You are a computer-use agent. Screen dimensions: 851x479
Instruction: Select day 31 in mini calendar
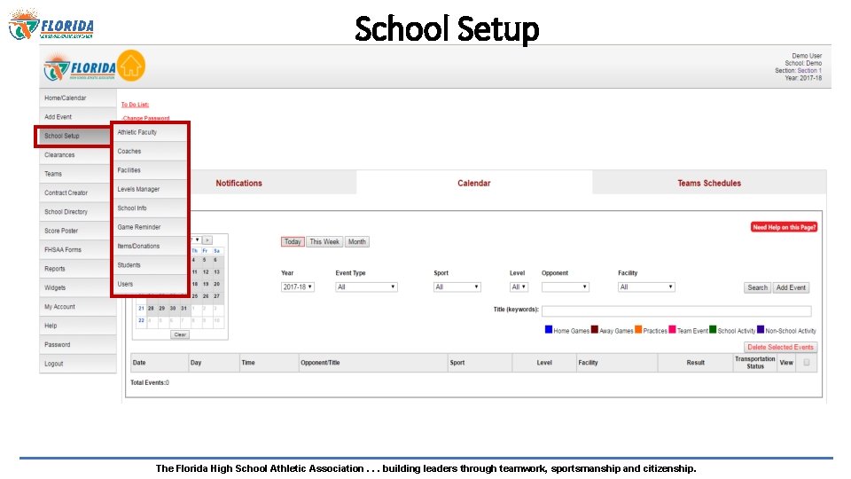183,309
